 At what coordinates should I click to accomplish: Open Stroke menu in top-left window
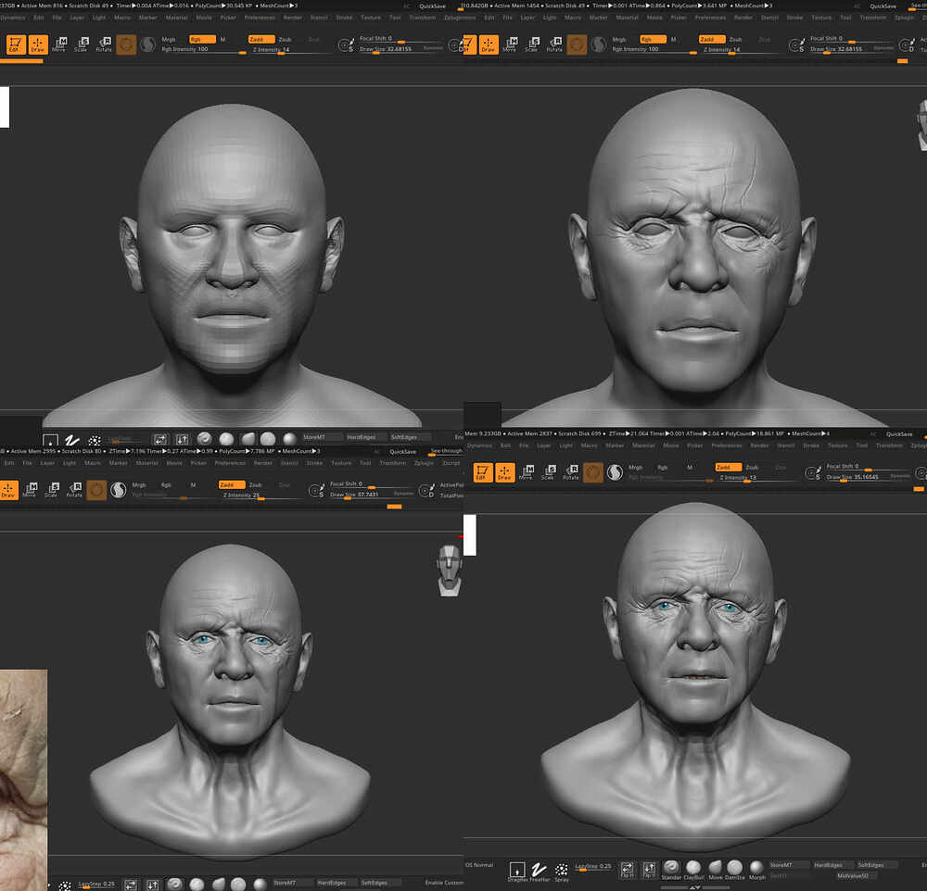tap(344, 18)
